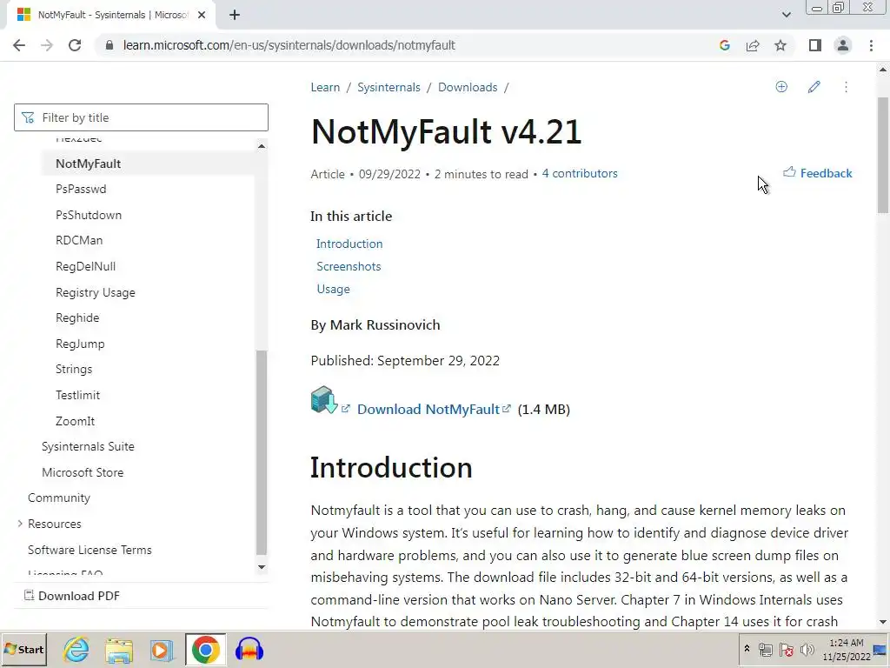Open Community in the sidebar
This screenshot has height=668, width=890.
point(59,498)
